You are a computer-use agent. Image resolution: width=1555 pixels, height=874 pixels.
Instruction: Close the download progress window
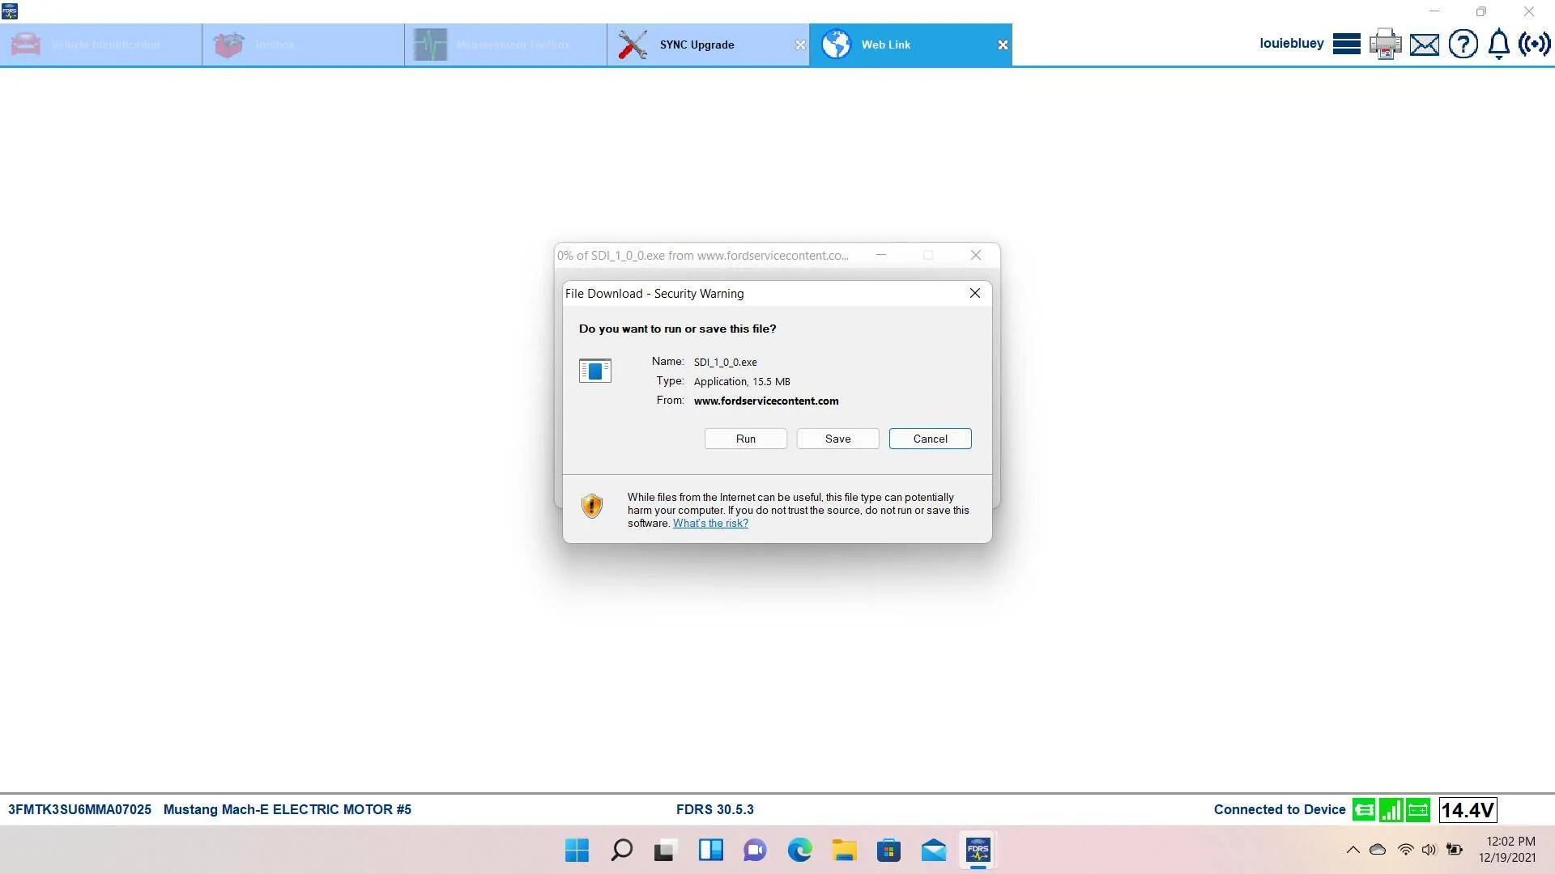coord(976,255)
